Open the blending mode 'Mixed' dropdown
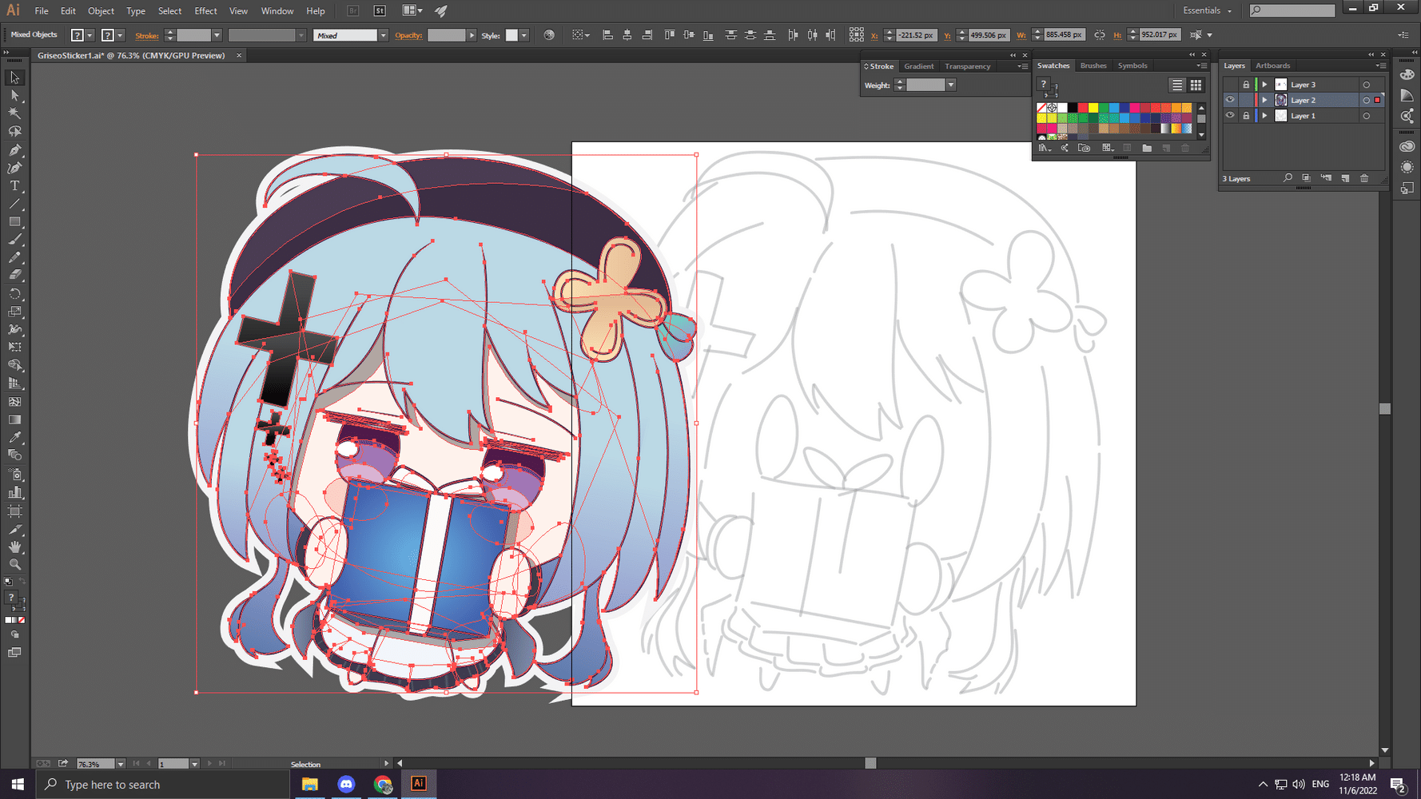The image size is (1421, 799). coord(383,35)
